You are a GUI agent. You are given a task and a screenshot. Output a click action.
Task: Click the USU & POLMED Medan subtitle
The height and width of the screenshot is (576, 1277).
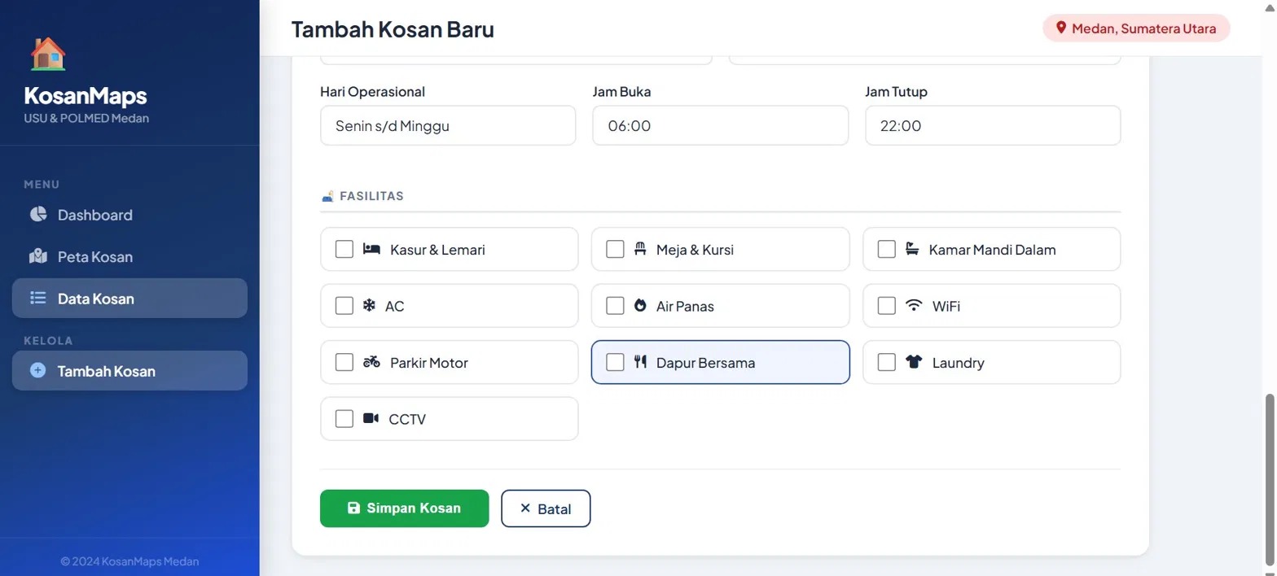(x=86, y=118)
